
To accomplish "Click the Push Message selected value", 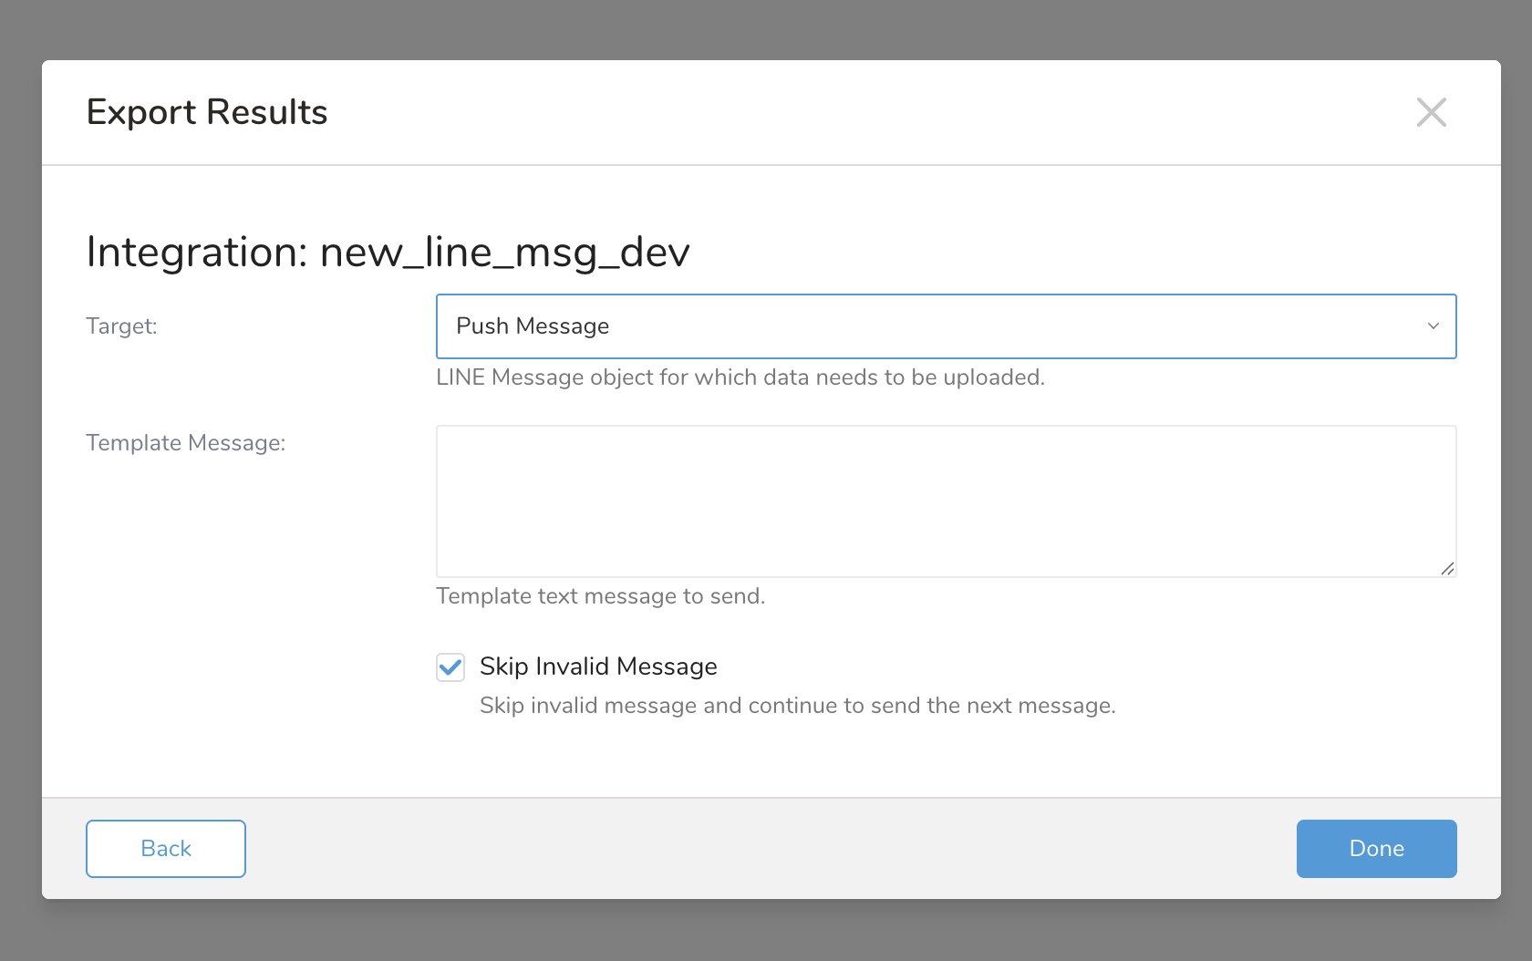I will pyautogui.click(x=533, y=326).
